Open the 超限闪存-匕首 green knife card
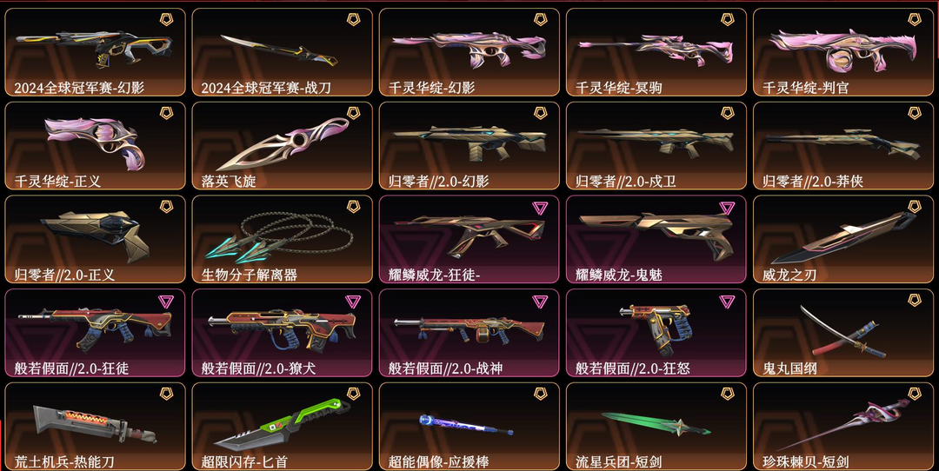 pyautogui.click(x=282, y=426)
